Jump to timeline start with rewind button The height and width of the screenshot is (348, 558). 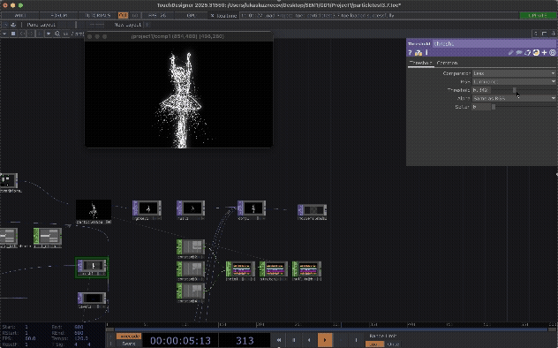pos(279,340)
